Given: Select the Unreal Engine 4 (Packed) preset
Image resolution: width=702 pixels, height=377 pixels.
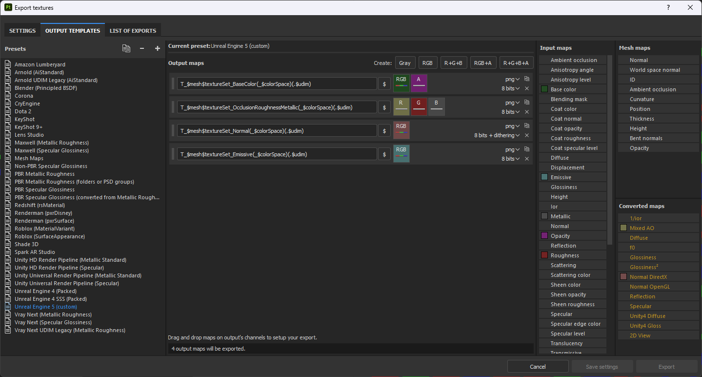Looking at the screenshot, I should pos(45,291).
